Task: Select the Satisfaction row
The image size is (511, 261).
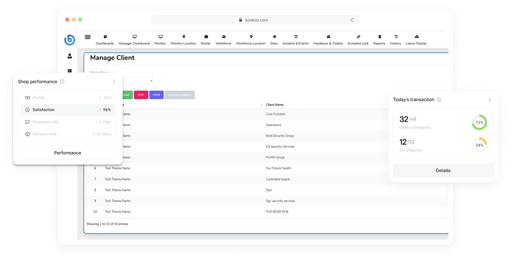Action: (68, 110)
